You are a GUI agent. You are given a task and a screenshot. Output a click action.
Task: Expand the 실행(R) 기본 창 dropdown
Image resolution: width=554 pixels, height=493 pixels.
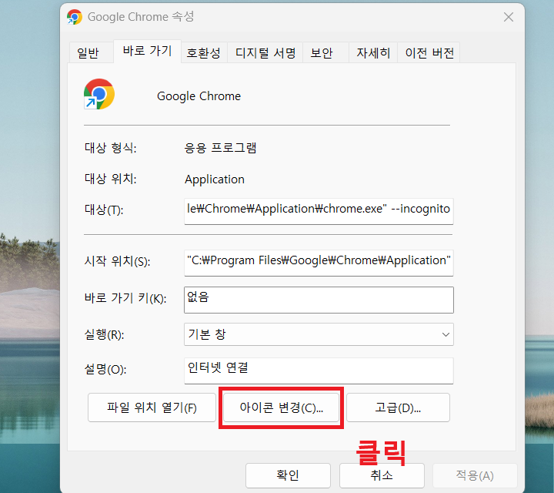pos(319,334)
